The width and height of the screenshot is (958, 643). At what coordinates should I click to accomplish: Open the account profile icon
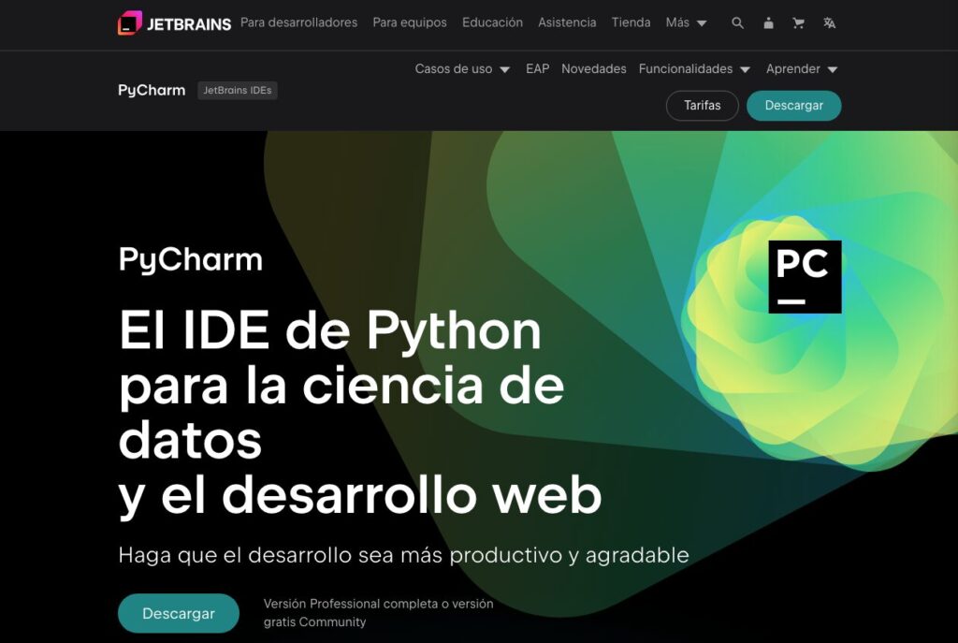[x=769, y=23]
